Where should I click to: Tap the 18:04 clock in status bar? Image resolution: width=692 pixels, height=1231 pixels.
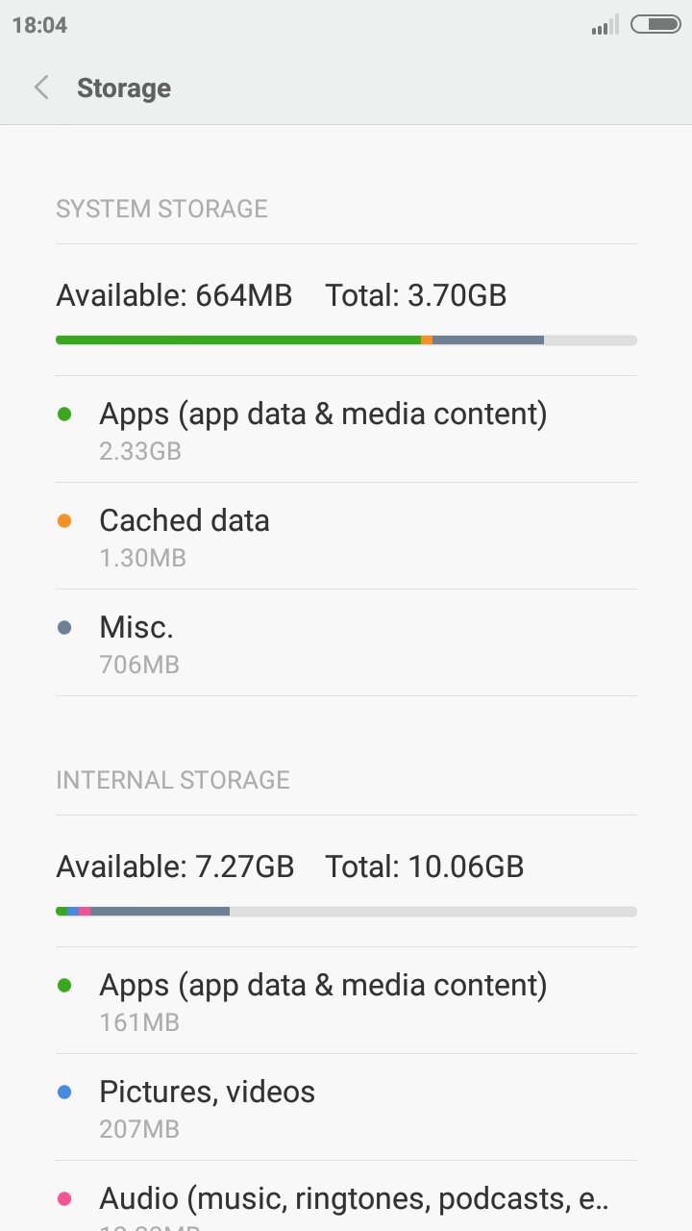tap(39, 26)
